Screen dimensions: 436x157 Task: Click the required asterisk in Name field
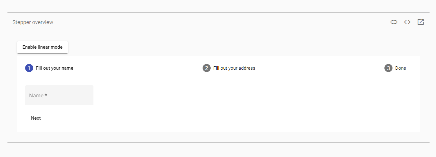46,95
